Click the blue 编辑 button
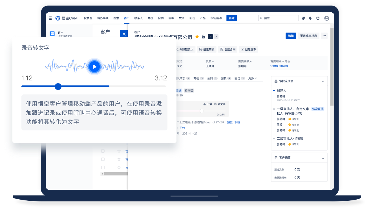The height and width of the screenshot is (208, 371). 290,36
